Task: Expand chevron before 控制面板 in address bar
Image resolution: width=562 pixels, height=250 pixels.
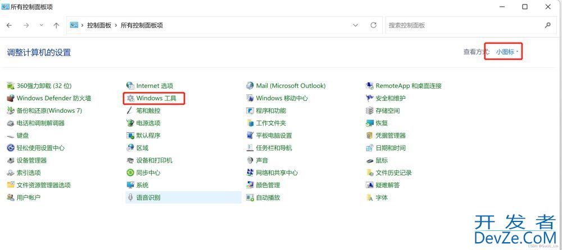Action: click(83, 25)
